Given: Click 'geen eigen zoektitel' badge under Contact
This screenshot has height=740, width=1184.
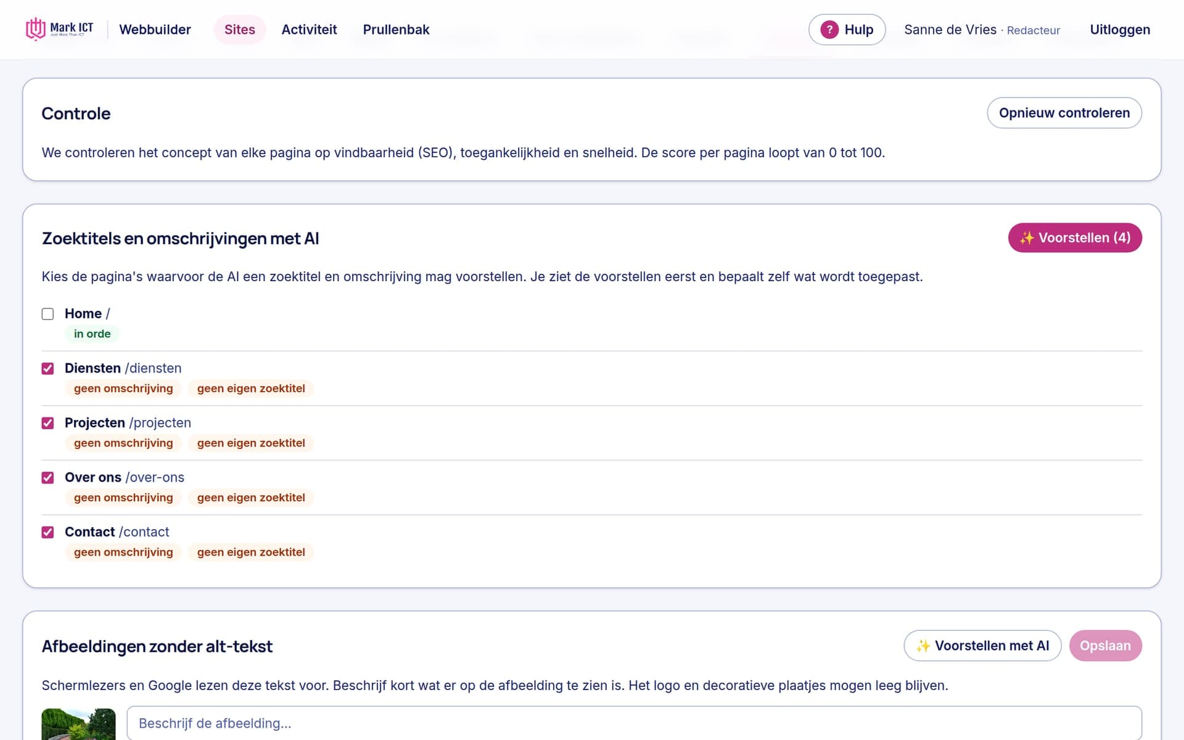Looking at the screenshot, I should pos(251,552).
